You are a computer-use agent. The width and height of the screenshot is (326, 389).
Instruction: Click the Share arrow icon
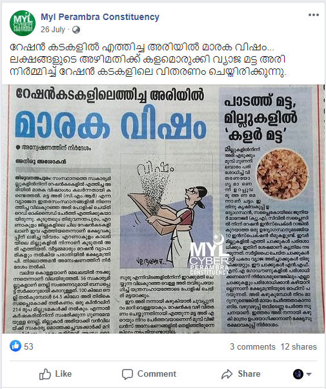coord(227,374)
